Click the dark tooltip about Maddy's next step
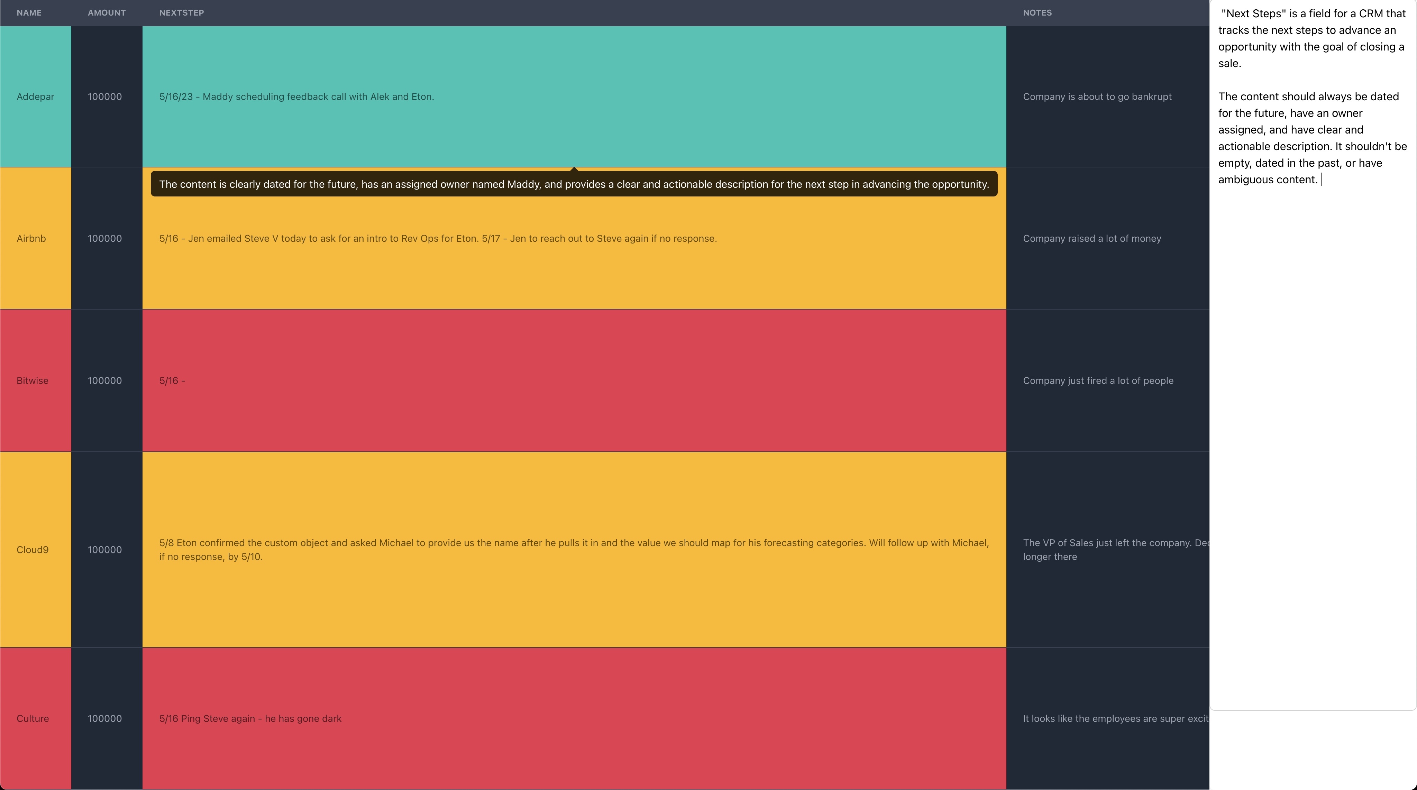This screenshot has width=1417, height=790. 574,184
